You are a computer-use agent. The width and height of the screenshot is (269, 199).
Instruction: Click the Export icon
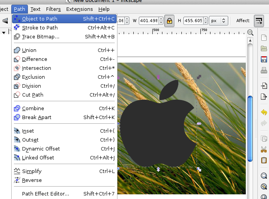pos(264,97)
